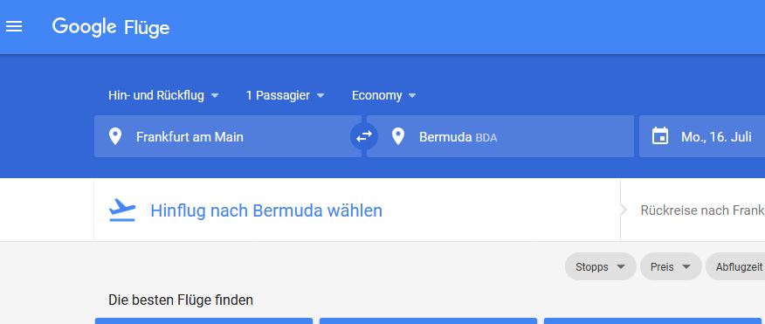Click Die besten Flüge finden heading
Screen dimensions: 765x324
click(181, 300)
